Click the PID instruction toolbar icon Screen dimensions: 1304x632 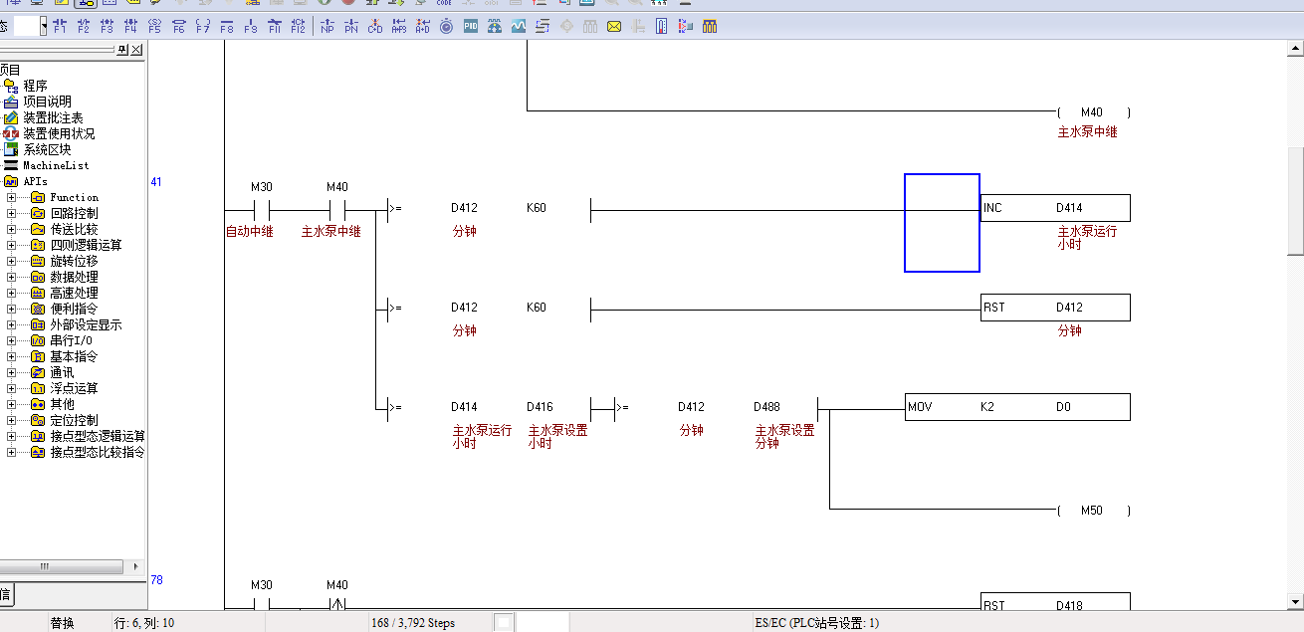(x=470, y=27)
